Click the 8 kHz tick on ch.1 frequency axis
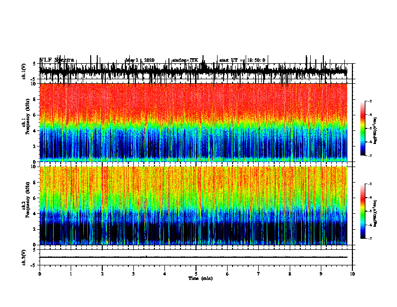397x307 pixels. click(35, 99)
